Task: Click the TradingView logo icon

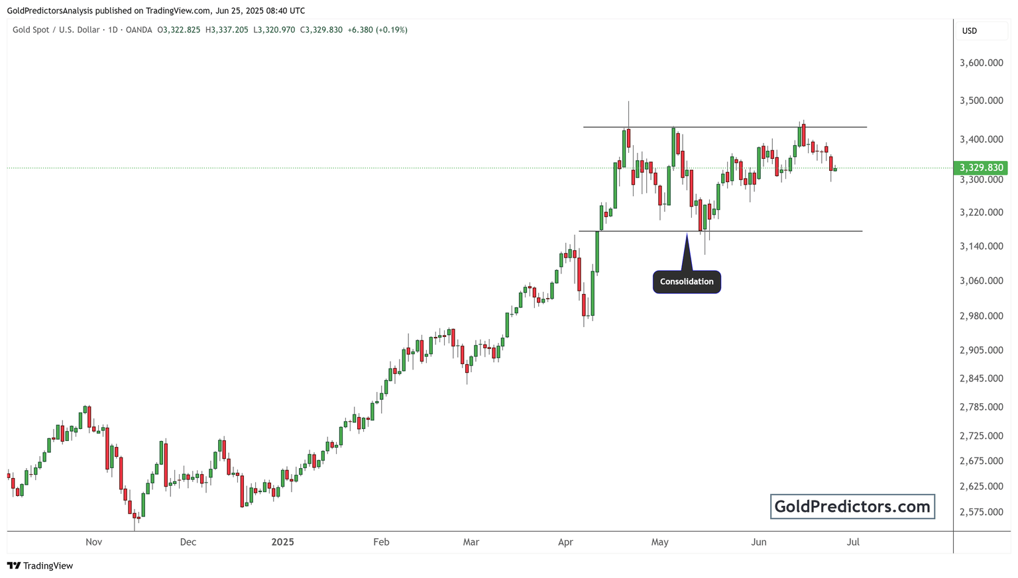Action: 13,566
